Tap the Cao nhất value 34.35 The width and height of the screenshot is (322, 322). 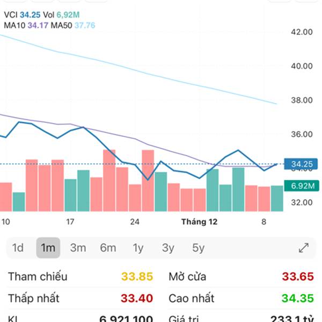coord(297,298)
